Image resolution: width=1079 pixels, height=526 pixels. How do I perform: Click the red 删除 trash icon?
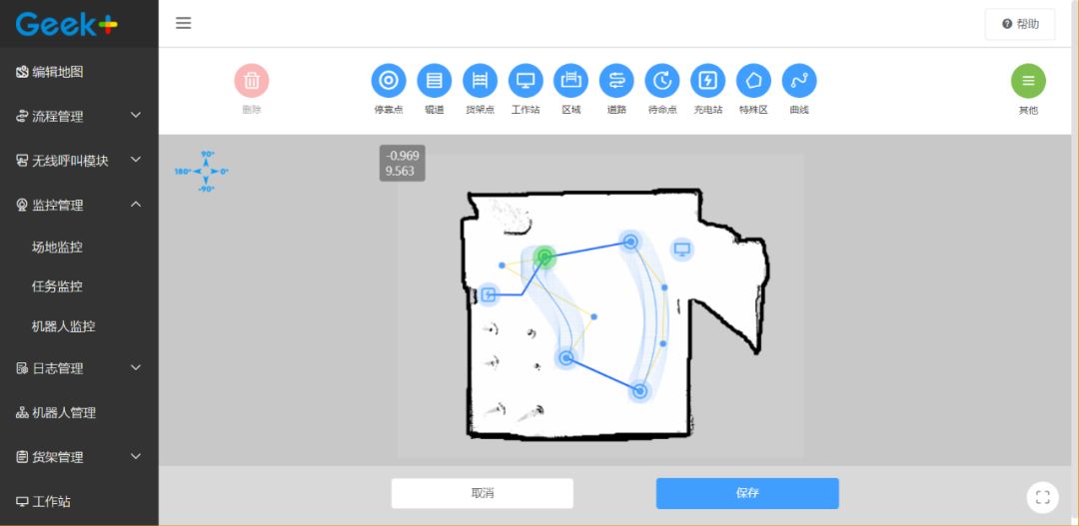pos(252,81)
